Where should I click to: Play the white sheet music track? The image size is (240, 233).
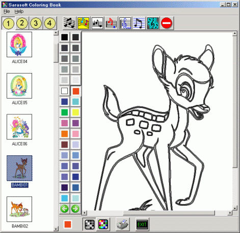(97, 23)
